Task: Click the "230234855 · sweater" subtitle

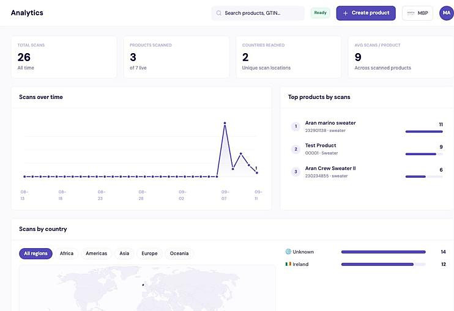Action: (326, 176)
